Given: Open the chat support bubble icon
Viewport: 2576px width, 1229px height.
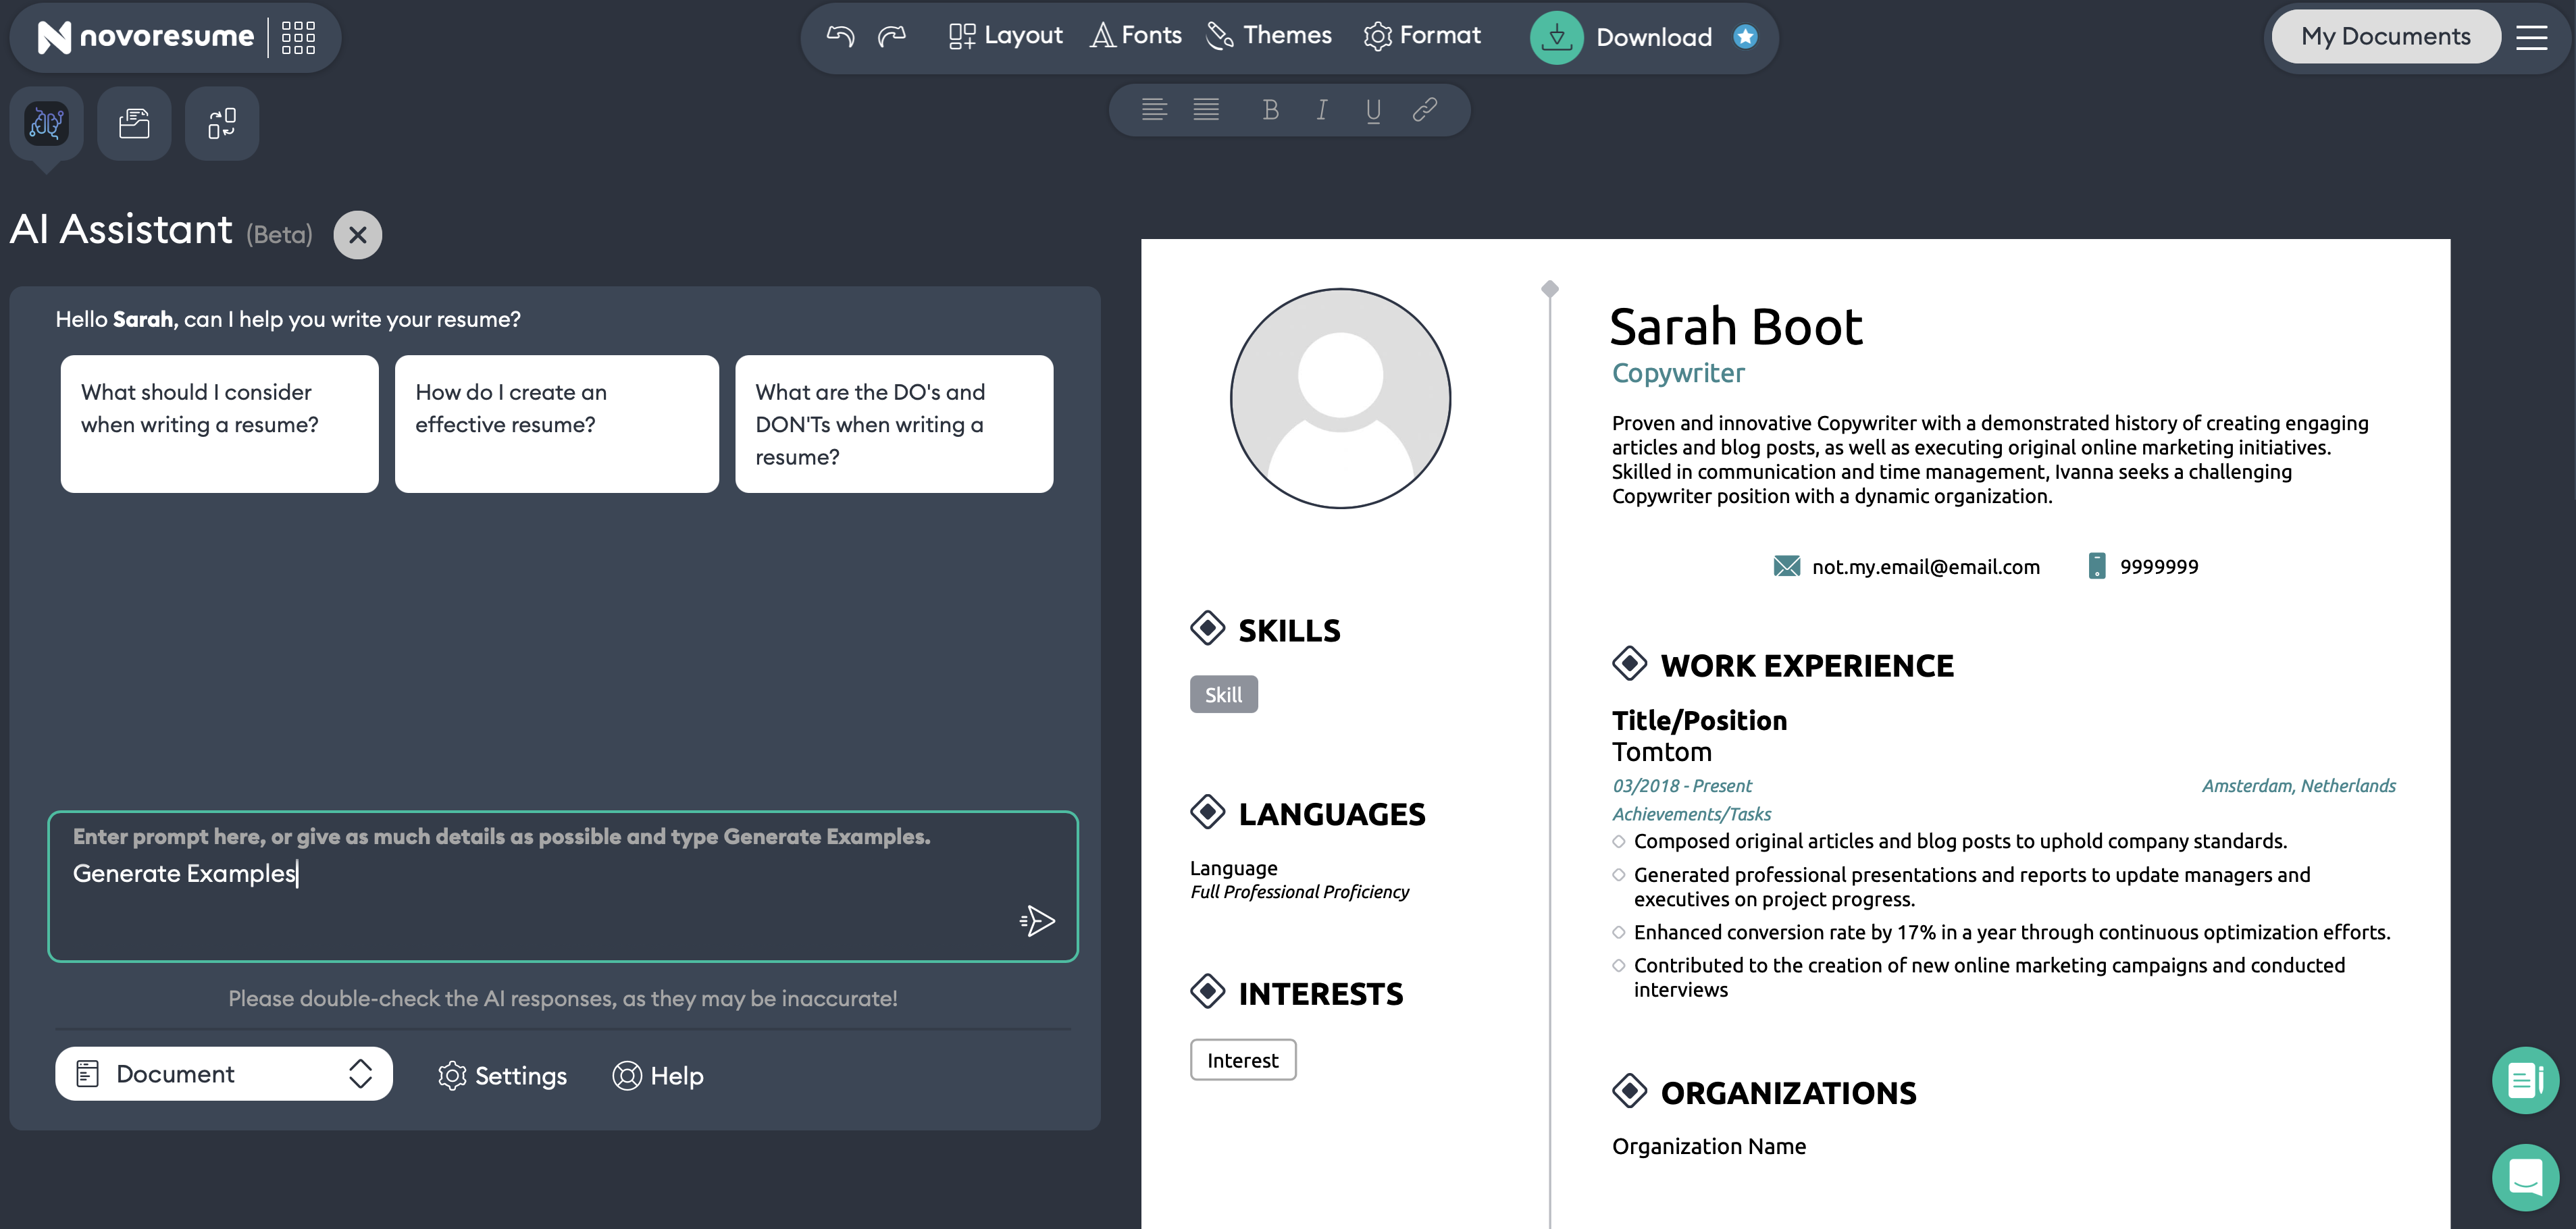Looking at the screenshot, I should 2525,1177.
